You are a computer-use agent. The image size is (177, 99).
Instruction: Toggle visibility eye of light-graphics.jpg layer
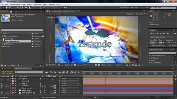[x=2, y=93]
